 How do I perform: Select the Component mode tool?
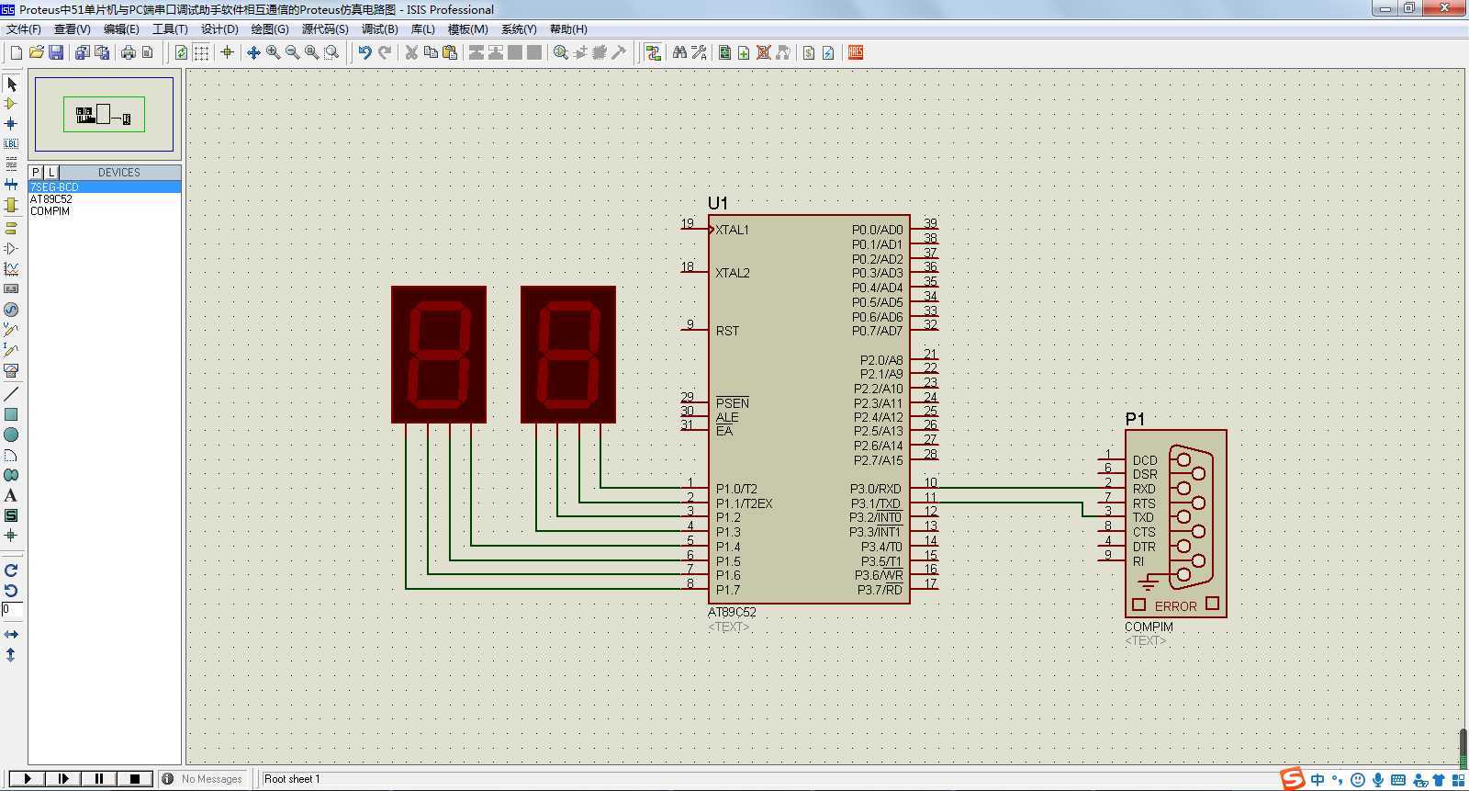click(11, 104)
